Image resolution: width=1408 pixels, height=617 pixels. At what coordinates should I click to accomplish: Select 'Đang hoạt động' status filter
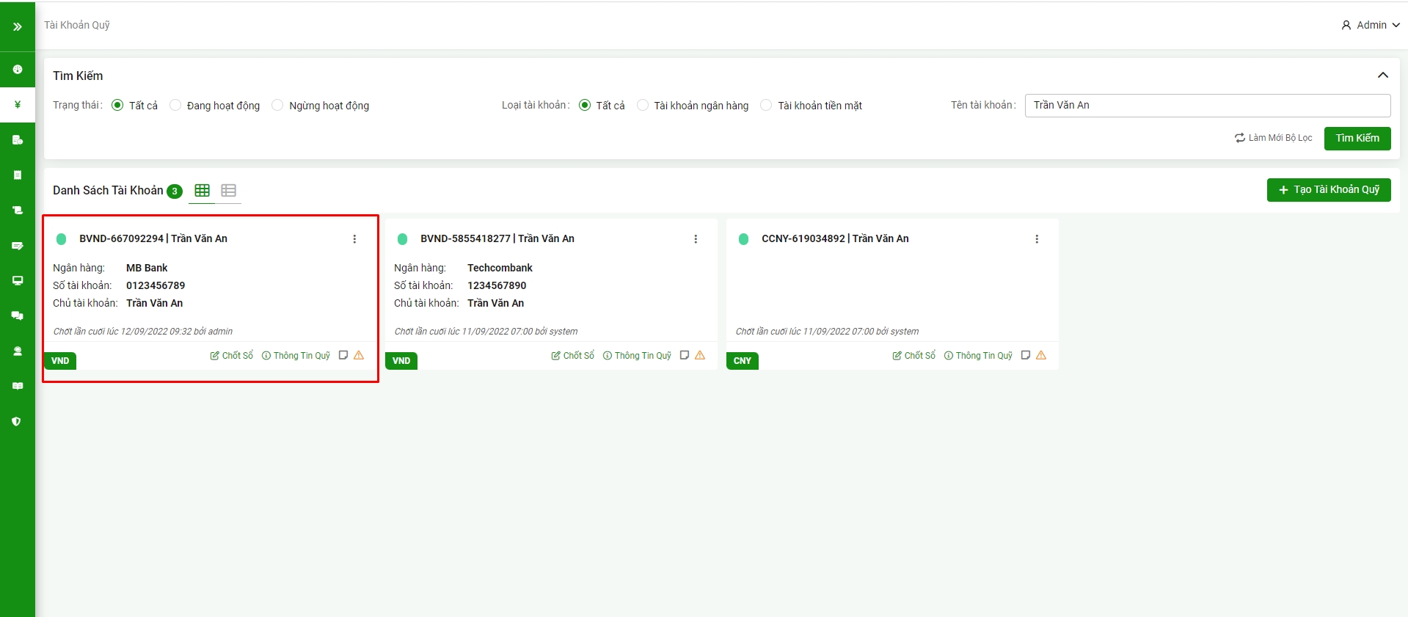click(x=175, y=106)
